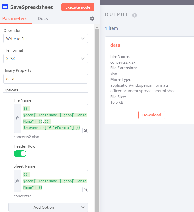Open the node settings gear icon

tap(92, 19)
